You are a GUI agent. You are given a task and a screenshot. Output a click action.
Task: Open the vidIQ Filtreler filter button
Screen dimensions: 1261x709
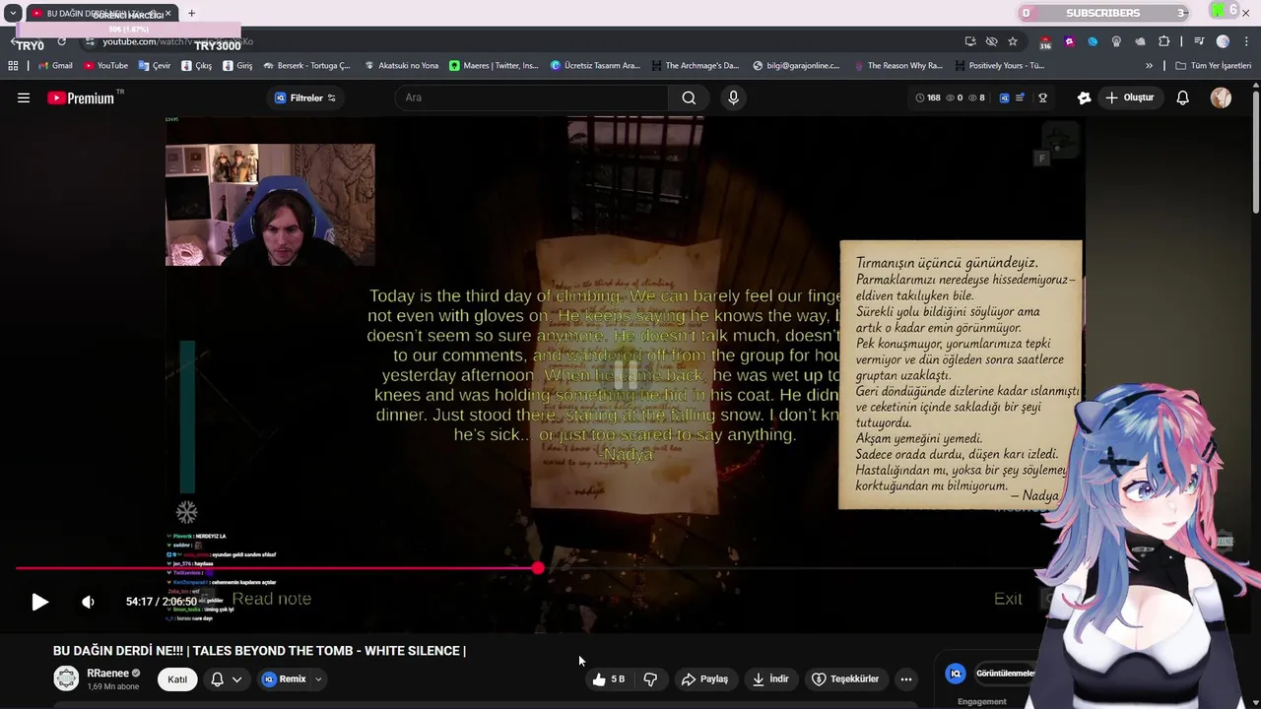[304, 97]
